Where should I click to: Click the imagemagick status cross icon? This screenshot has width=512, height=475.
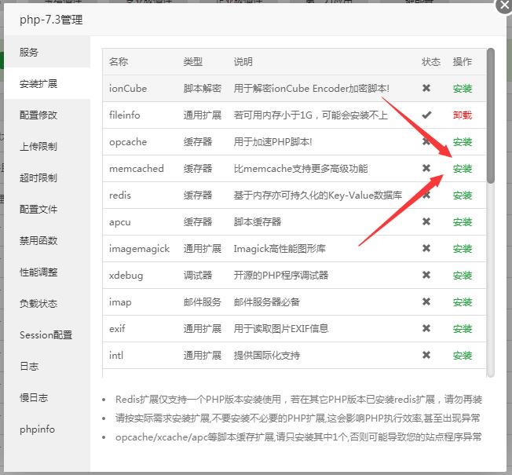(x=426, y=248)
